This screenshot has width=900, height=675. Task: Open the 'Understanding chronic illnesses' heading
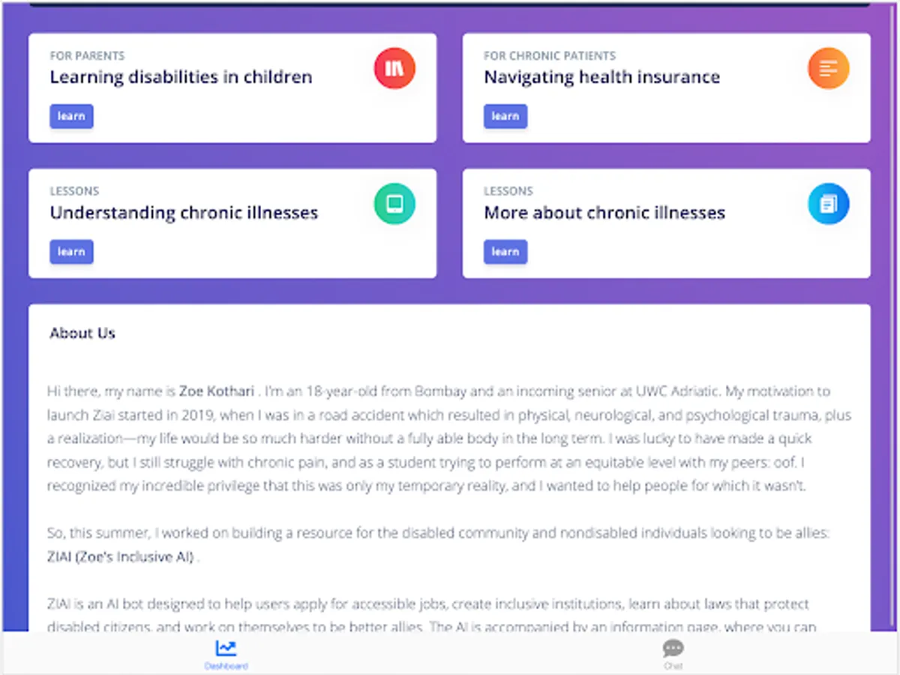pos(184,213)
